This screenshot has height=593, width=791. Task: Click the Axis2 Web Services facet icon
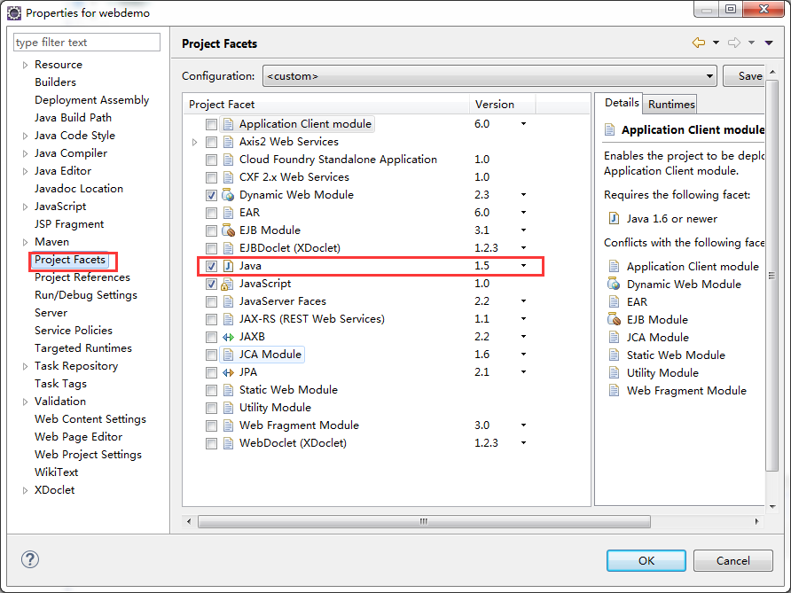click(x=228, y=142)
